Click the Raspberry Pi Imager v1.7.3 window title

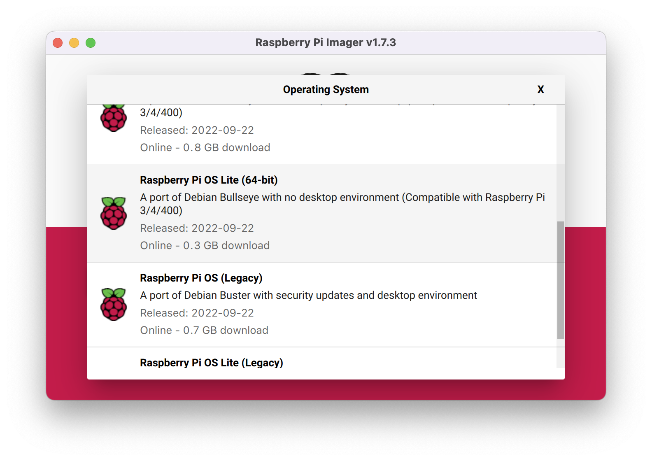[326, 42]
